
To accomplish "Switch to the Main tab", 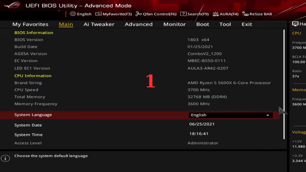I will coord(66,24).
